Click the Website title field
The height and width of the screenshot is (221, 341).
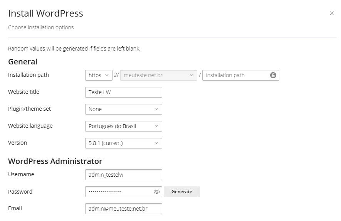pyautogui.click(x=124, y=92)
